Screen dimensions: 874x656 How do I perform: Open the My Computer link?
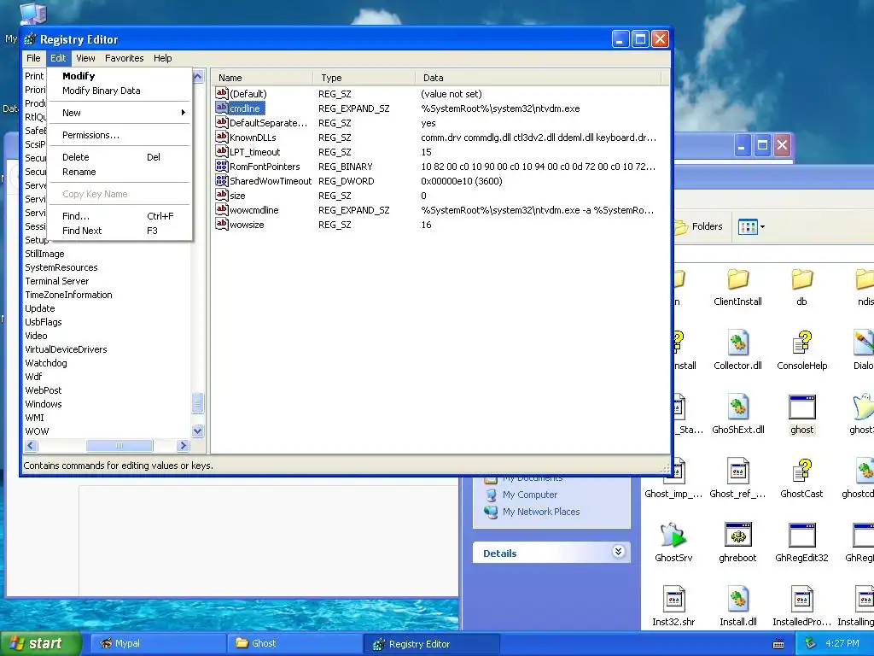click(529, 495)
